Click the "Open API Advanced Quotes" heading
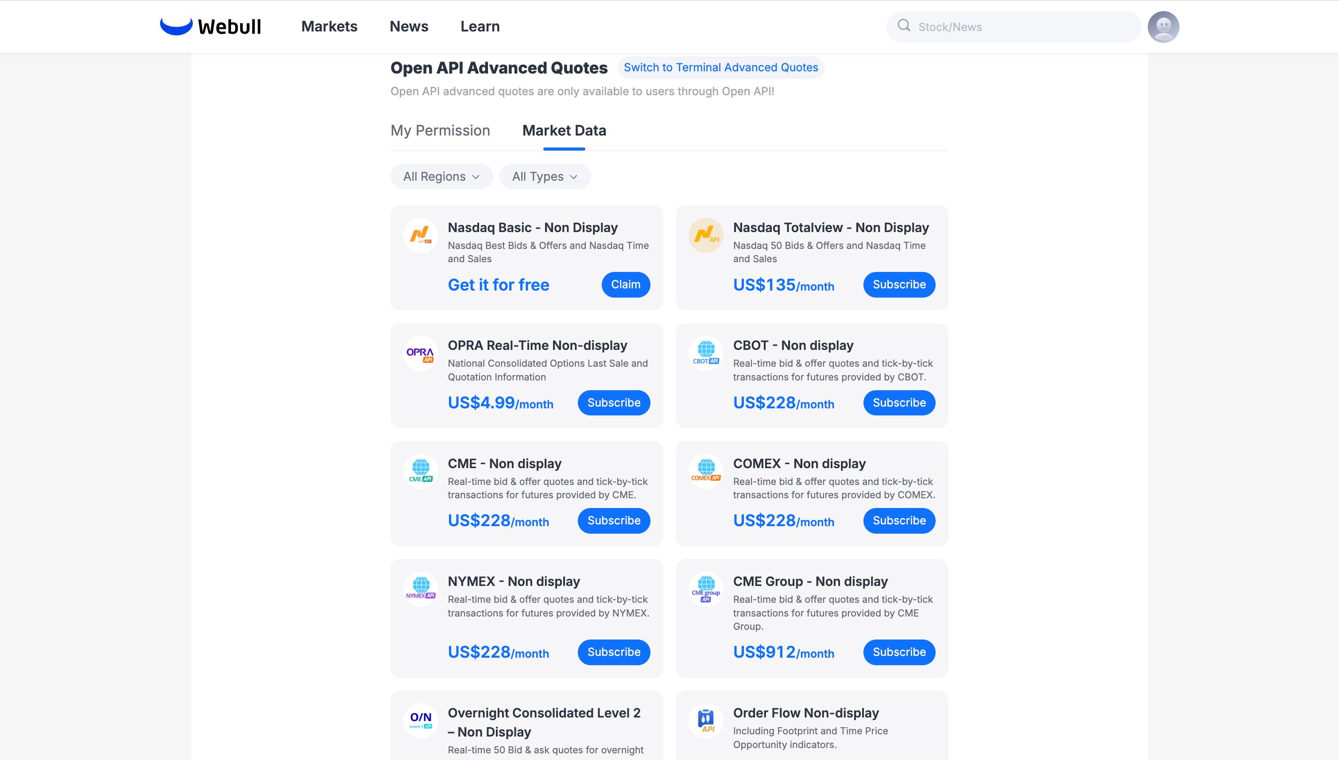 tap(499, 68)
